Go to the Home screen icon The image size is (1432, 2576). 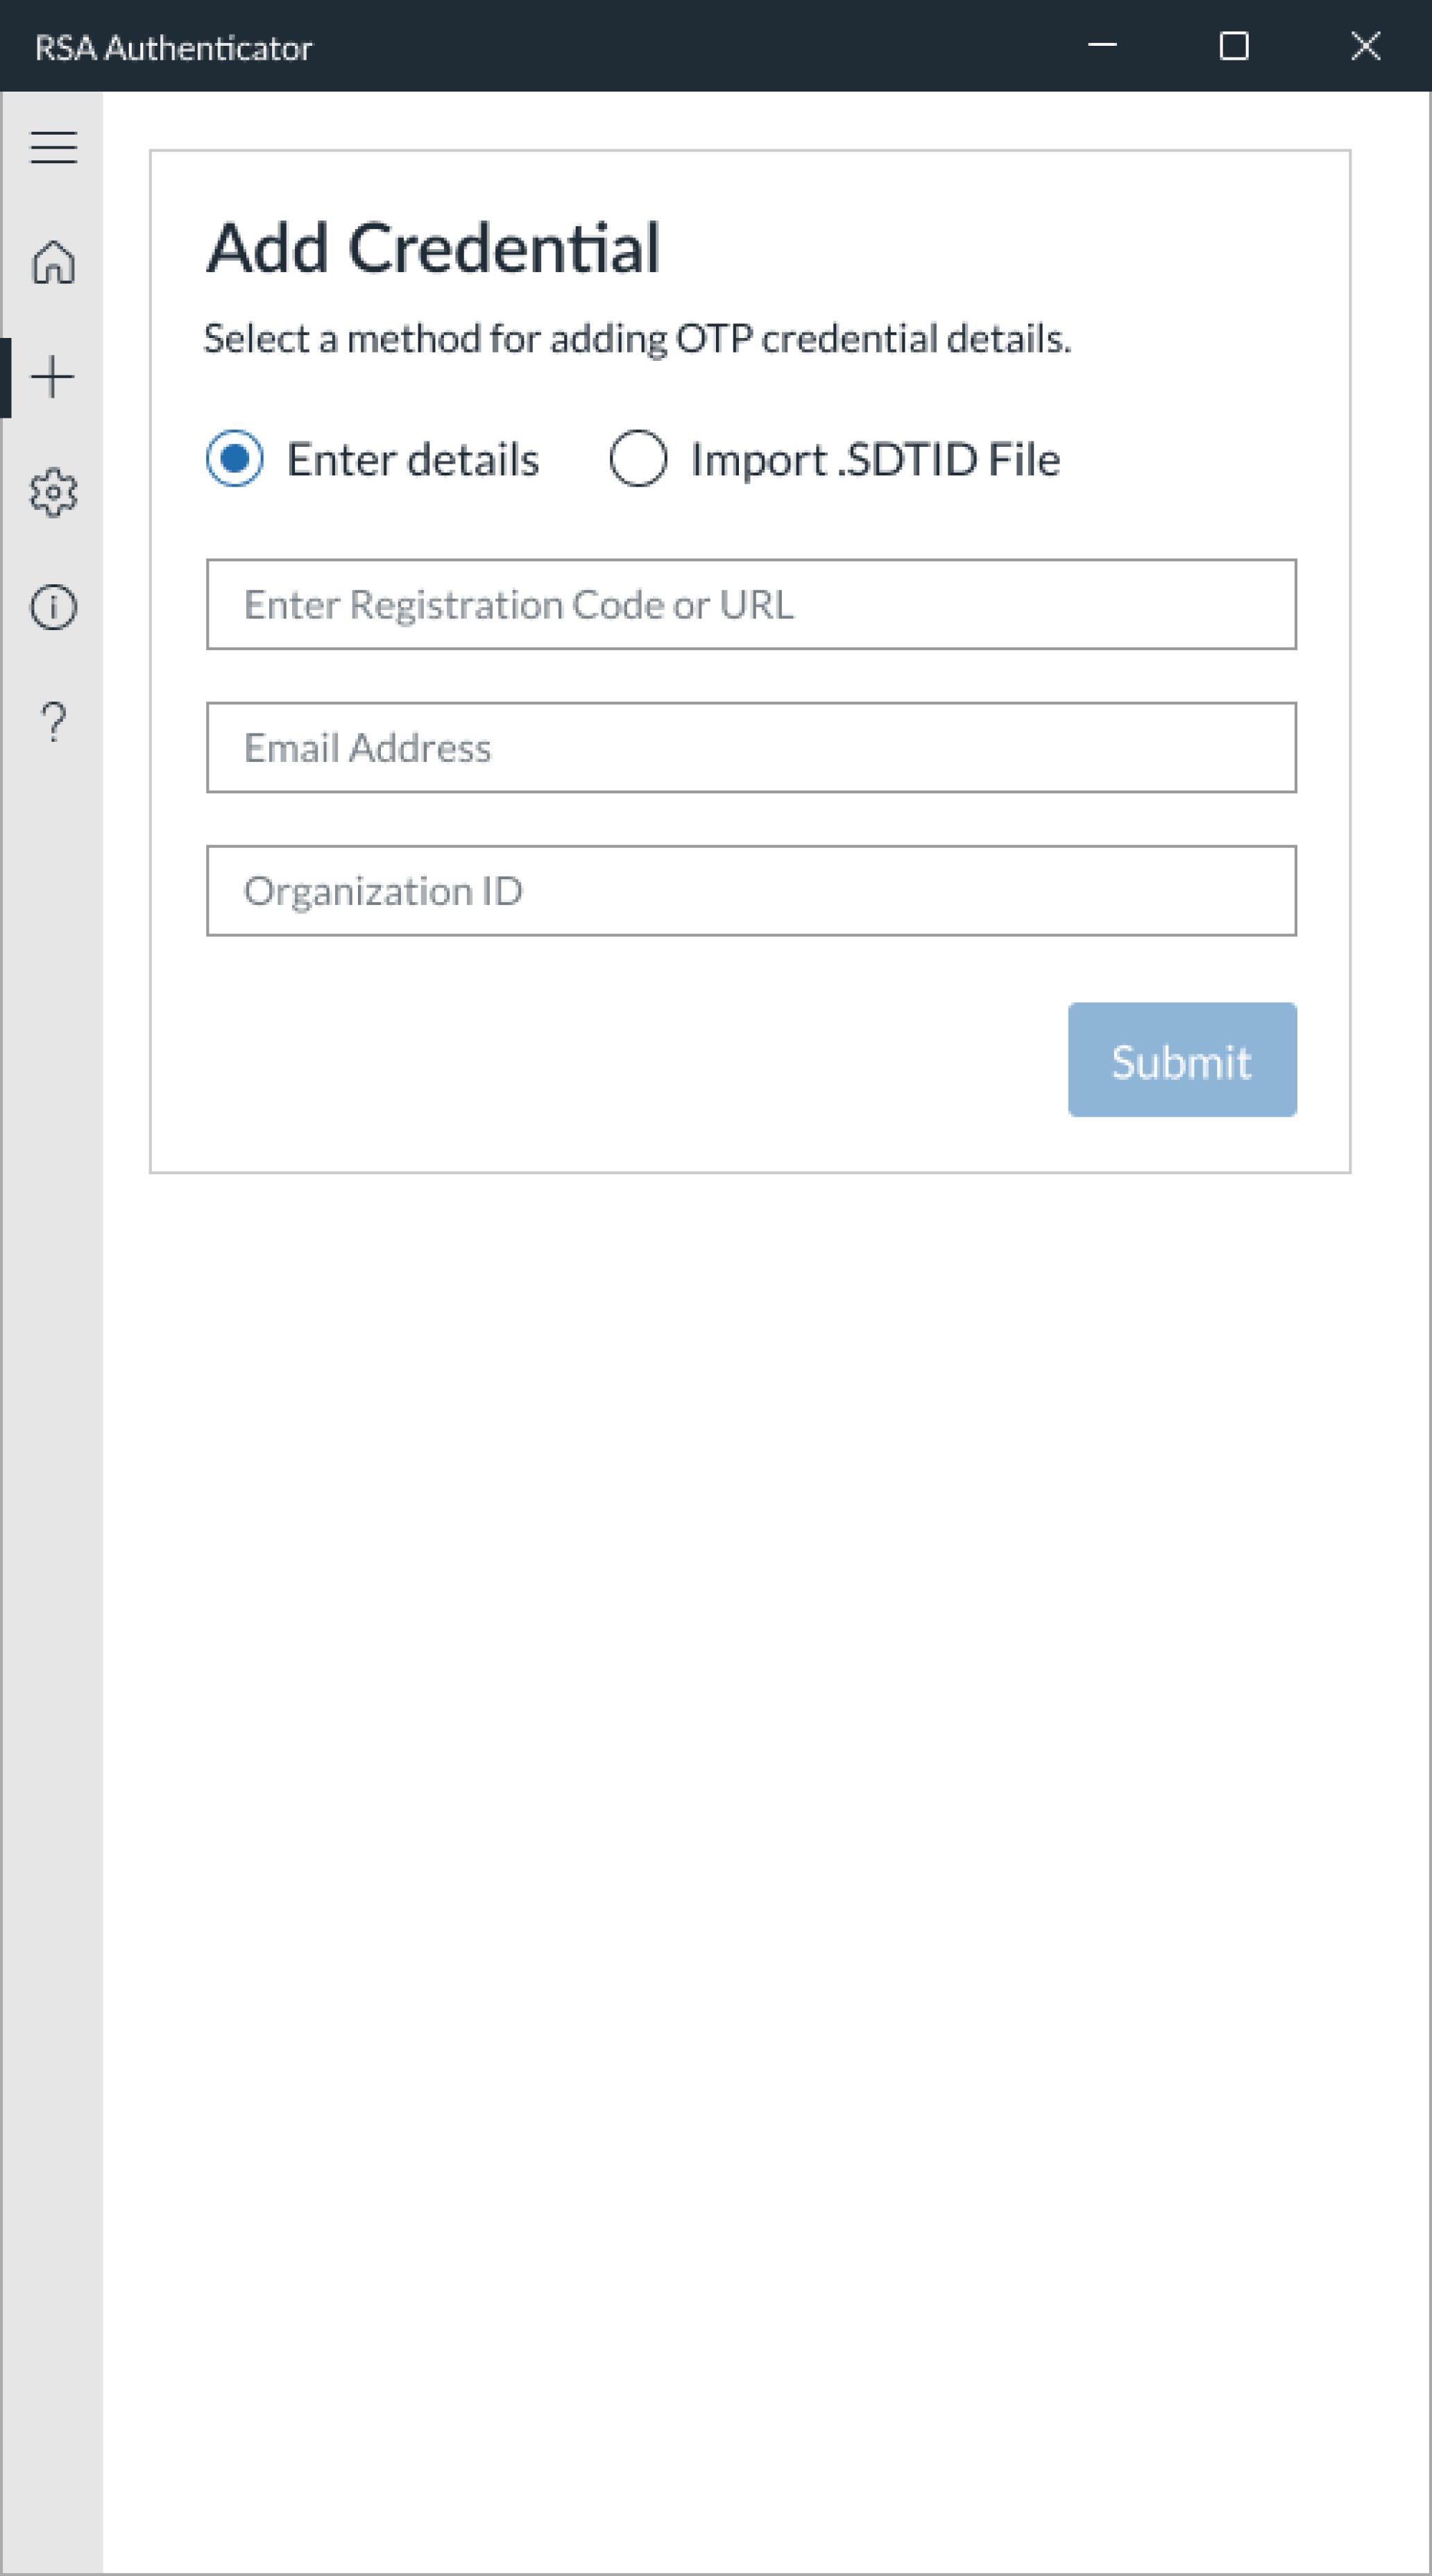pyautogui.click(x=53, y=262)
